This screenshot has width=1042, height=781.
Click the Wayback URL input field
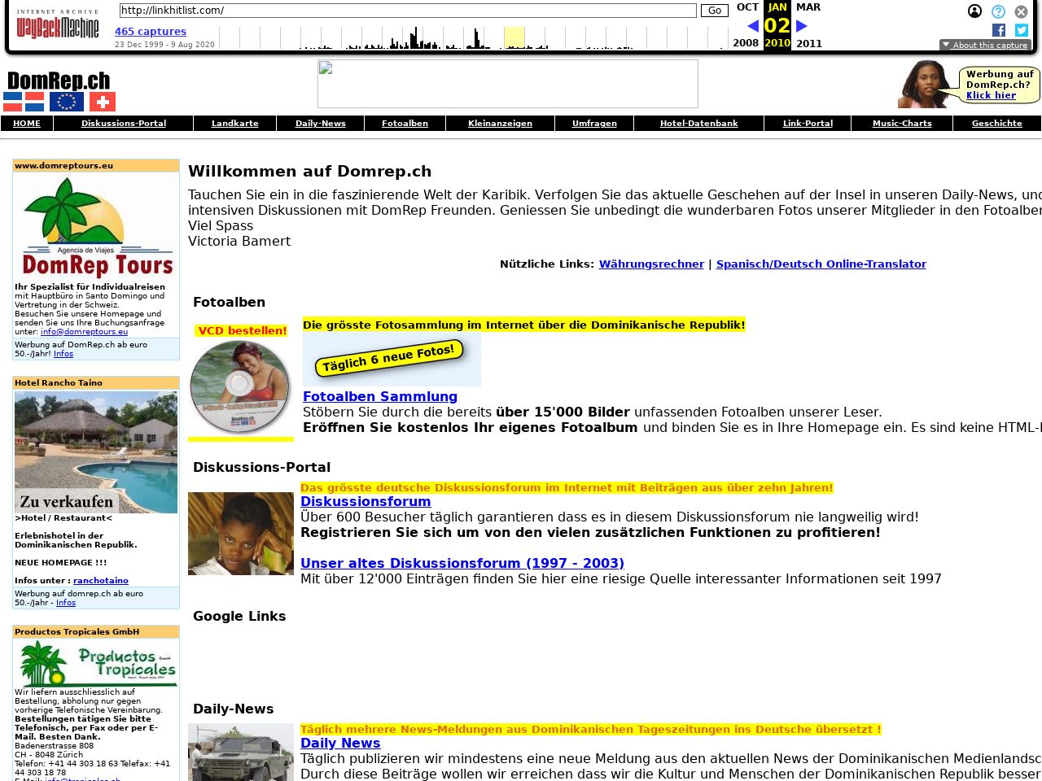pyautogui.click(x=407, y=11)
